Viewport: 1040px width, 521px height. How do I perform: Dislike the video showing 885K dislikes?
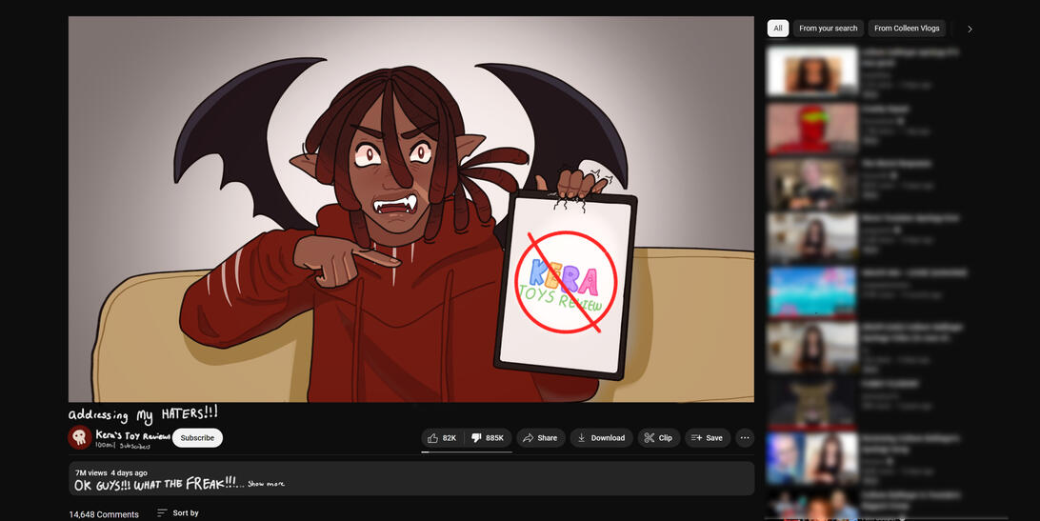click(489, 438)
